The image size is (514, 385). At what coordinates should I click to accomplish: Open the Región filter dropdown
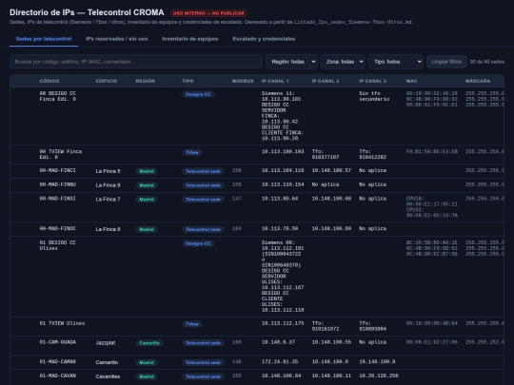point(291,62)
